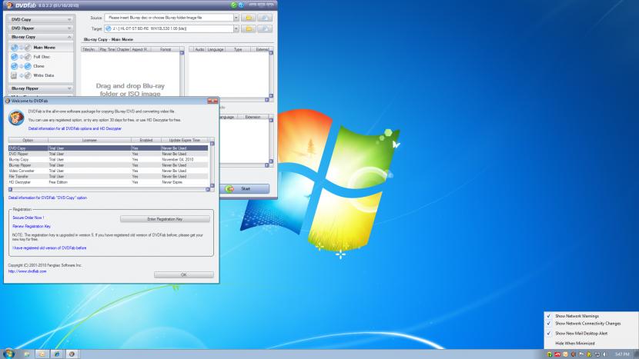639x359 pixels.
Task: Click license table vertical scrollbar up arrow
Action: click(x=212, y=144)
